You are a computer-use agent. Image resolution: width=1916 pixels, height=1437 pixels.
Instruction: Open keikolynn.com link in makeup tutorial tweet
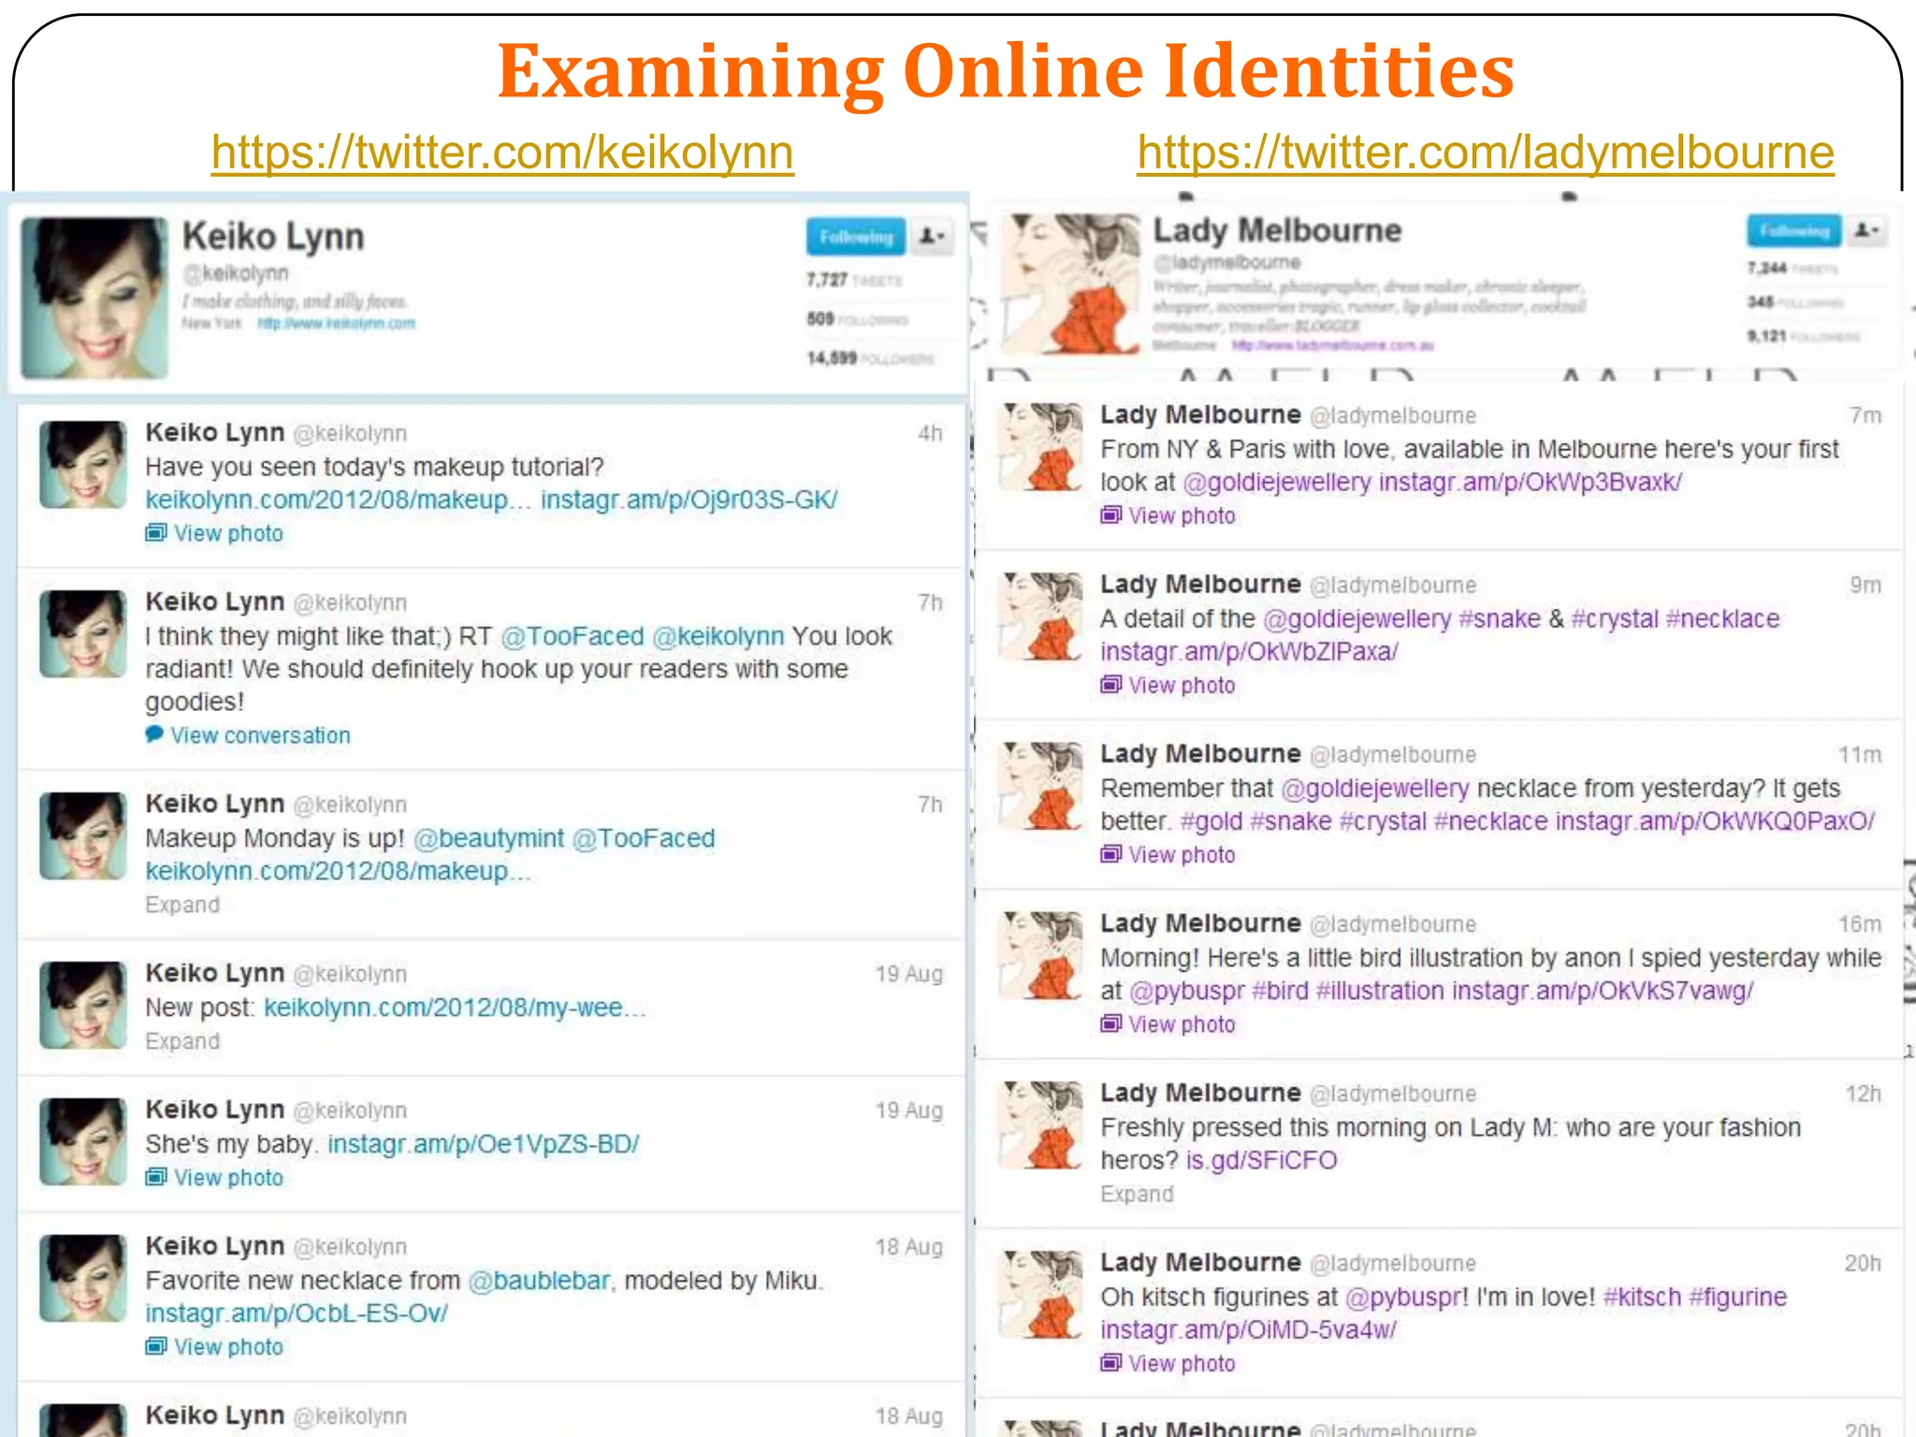[x=338, y=500]
